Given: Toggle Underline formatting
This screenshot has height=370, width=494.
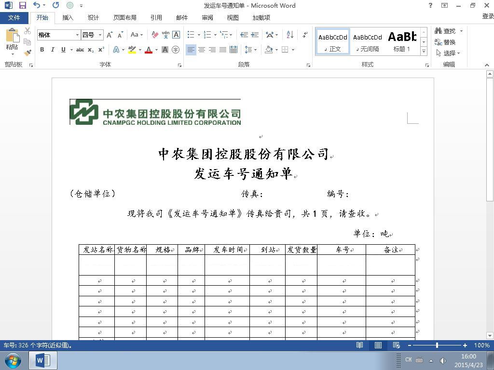Looking at the screenshot, I should (63, 50).
